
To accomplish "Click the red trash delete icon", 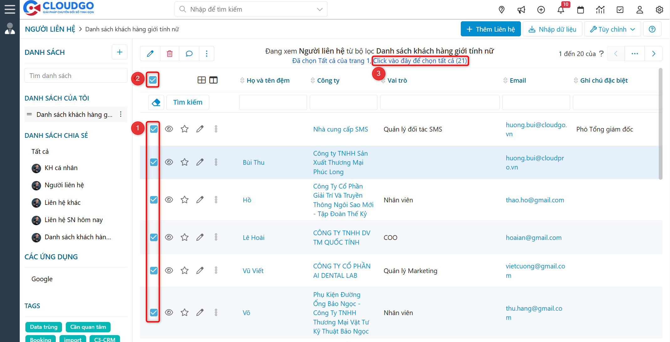I will coord(169,54).
